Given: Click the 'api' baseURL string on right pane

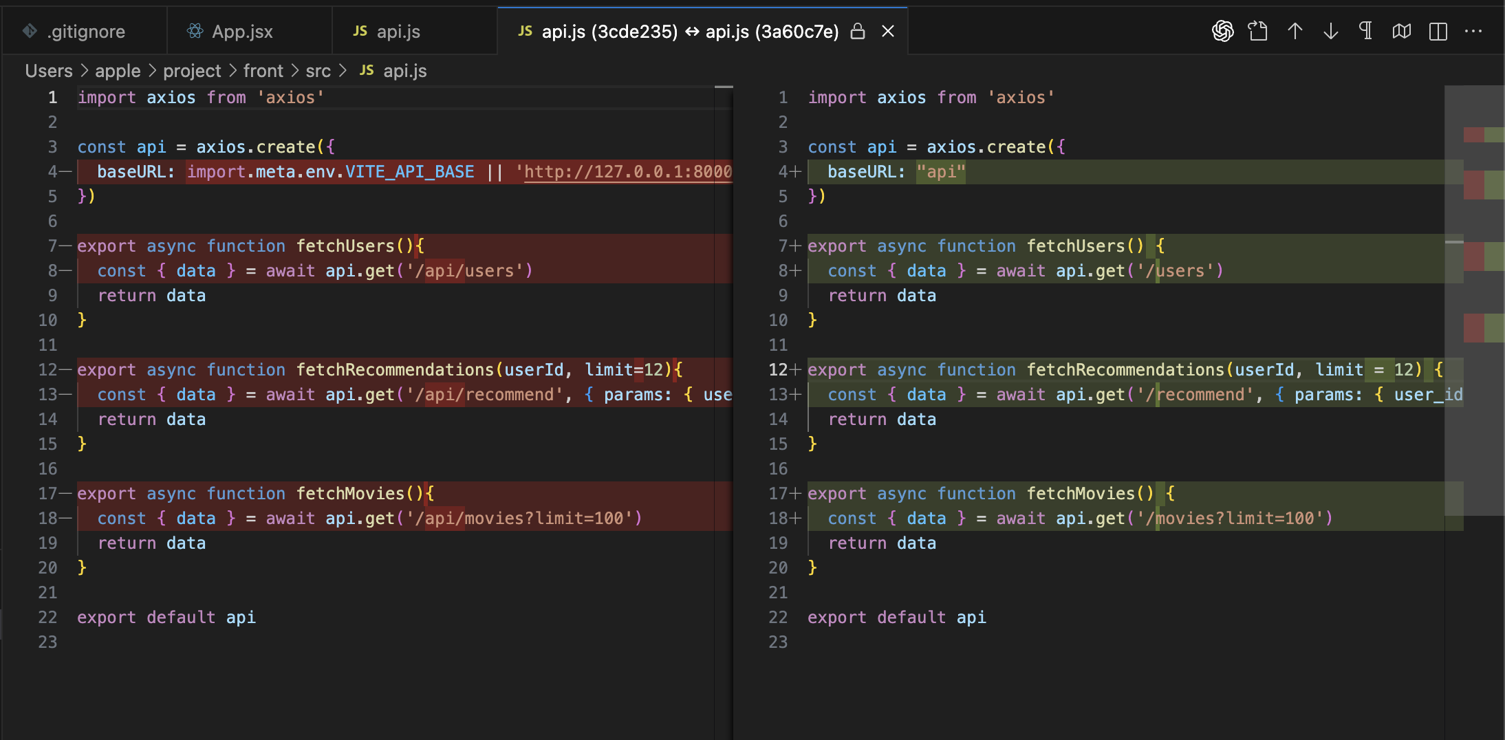Looking at the screenshot, I should [941, 172].
